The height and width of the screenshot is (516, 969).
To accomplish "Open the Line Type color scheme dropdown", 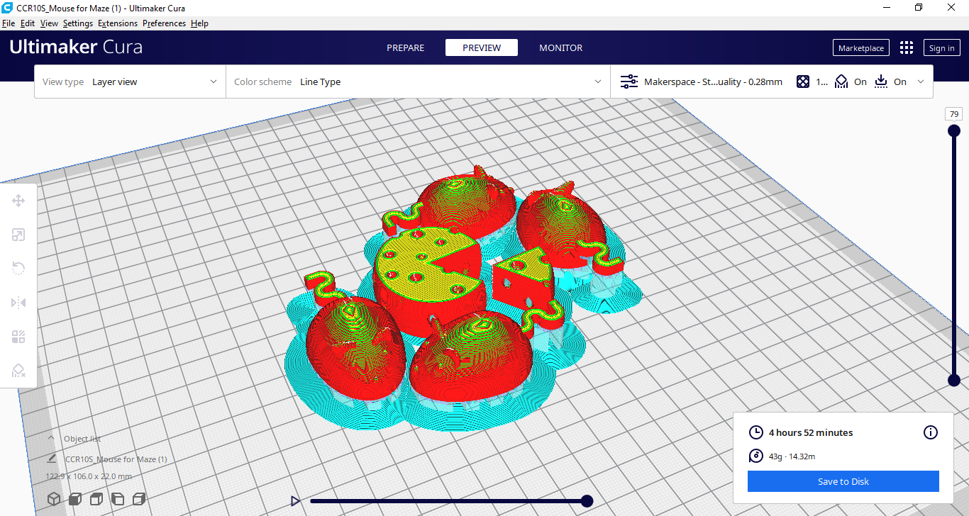I will (419, 82).
